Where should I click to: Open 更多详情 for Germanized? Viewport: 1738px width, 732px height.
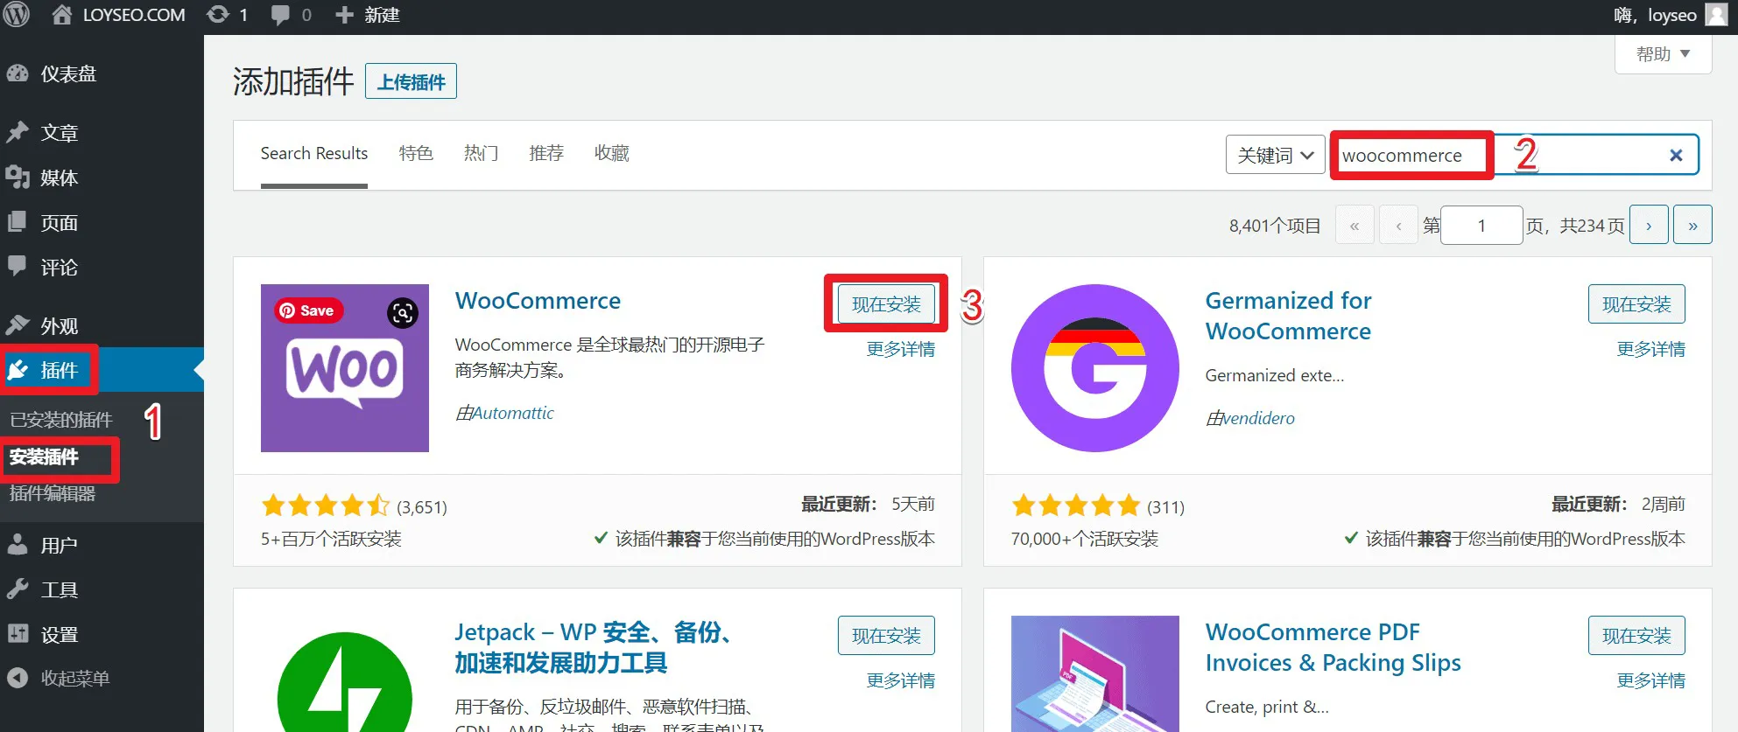coord(1650,349)
